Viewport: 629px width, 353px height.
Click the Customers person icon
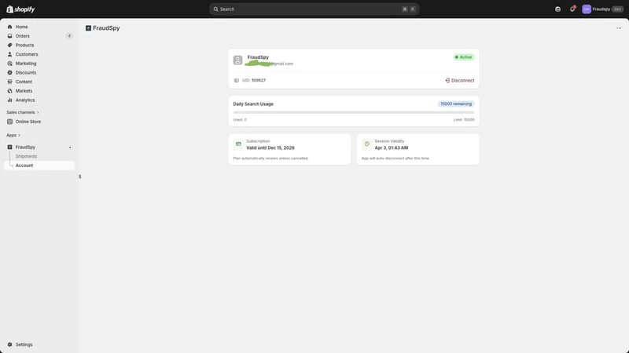[10, 54]
